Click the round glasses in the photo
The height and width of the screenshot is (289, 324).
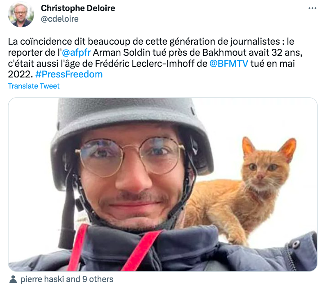coord(130,157)
